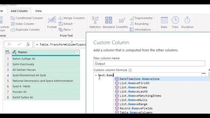
Task: Open the Names column filter dropdown
Action: click(77, 52)
